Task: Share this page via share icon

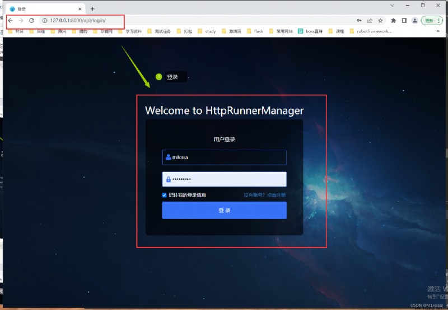Action: pos(370,21)
